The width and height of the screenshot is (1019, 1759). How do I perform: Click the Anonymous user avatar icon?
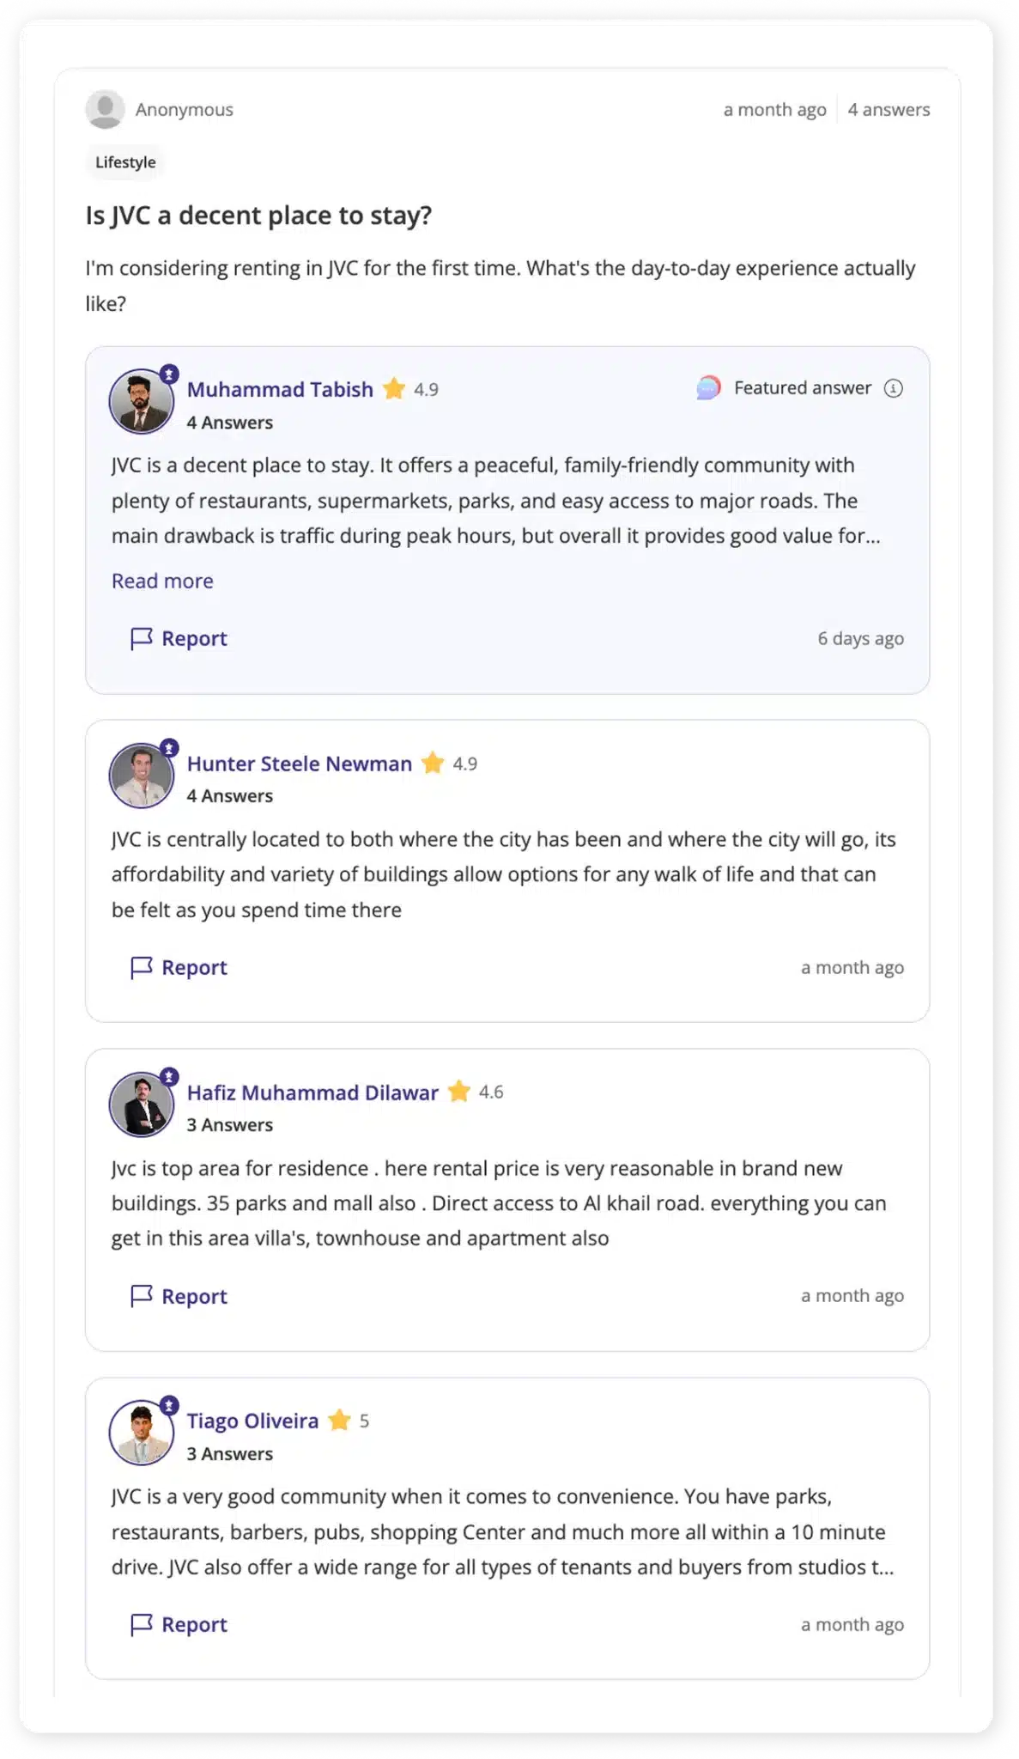coord(105,109)
